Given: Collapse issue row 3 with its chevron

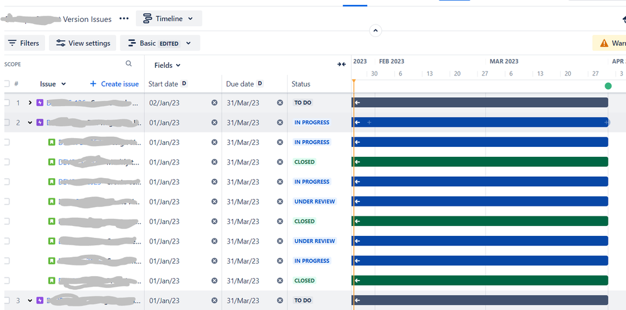Looking at the screenshot, I should [30, 301].
